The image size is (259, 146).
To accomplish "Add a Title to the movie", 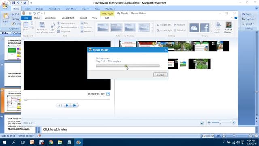I will [85, 23].
